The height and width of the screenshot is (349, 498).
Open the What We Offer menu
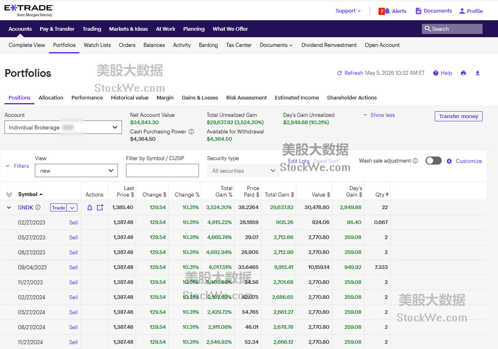230,29
